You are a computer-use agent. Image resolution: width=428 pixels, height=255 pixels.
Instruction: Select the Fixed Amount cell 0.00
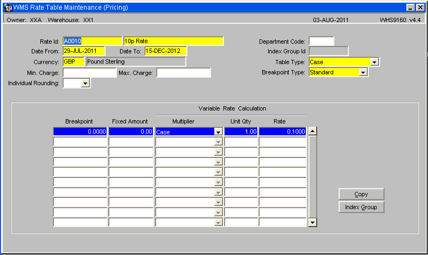131,132
